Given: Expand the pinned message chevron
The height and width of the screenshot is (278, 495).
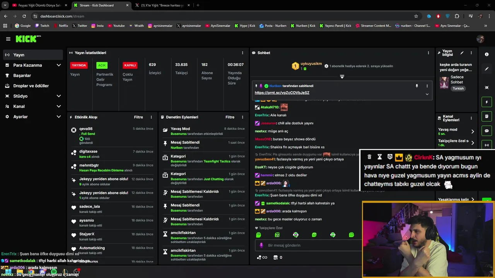Looking at the screenshot, I should [x=427, y=94].
